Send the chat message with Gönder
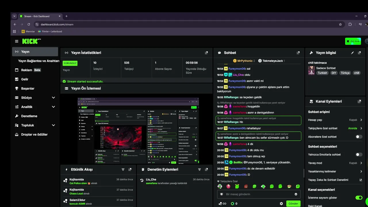368x207 pixels. [293, 204]
